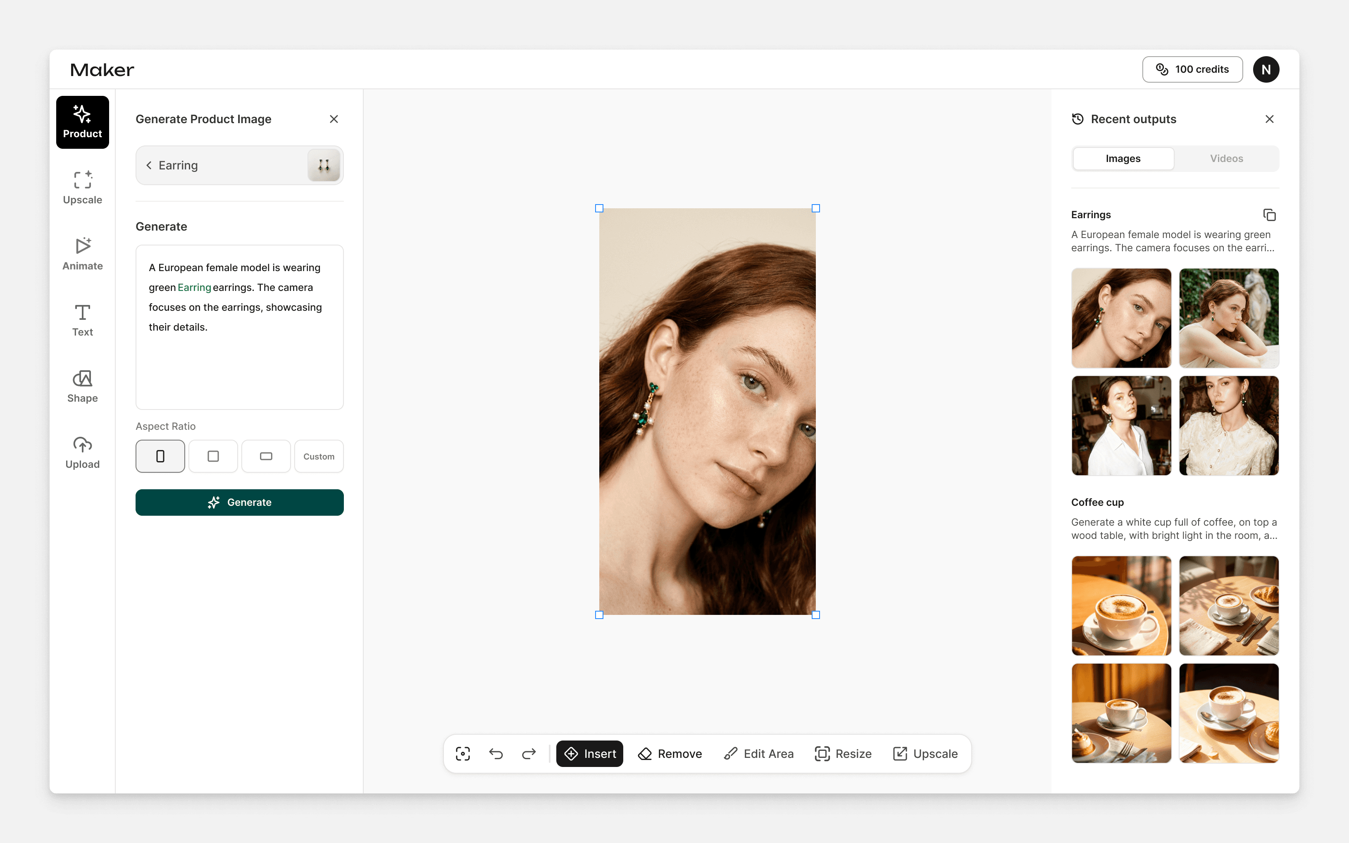Click the focus frame icon in toolbar
Image resolution: width=1349 pixels, height=843 pixels.
click(462, 754)
